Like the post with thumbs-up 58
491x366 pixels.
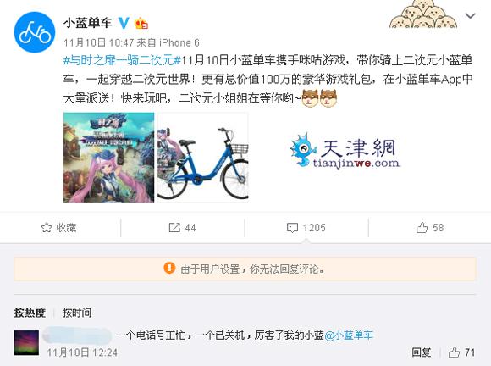point(430,228)
